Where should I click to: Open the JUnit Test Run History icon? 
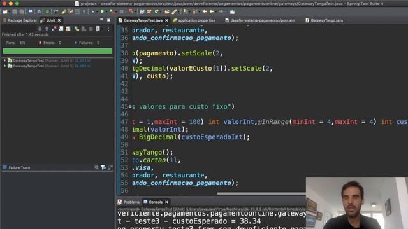click(x=98, y=29)
